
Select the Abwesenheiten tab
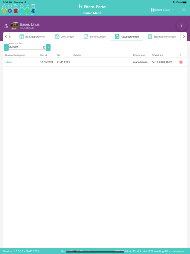pyautogui.click(x=127, y=37)
